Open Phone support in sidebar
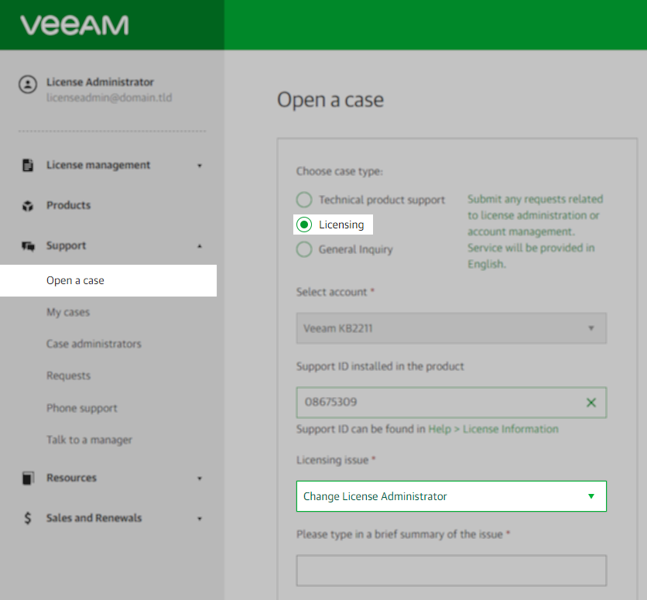The height and width of the screenshot is (600, 647). [82, 408]
